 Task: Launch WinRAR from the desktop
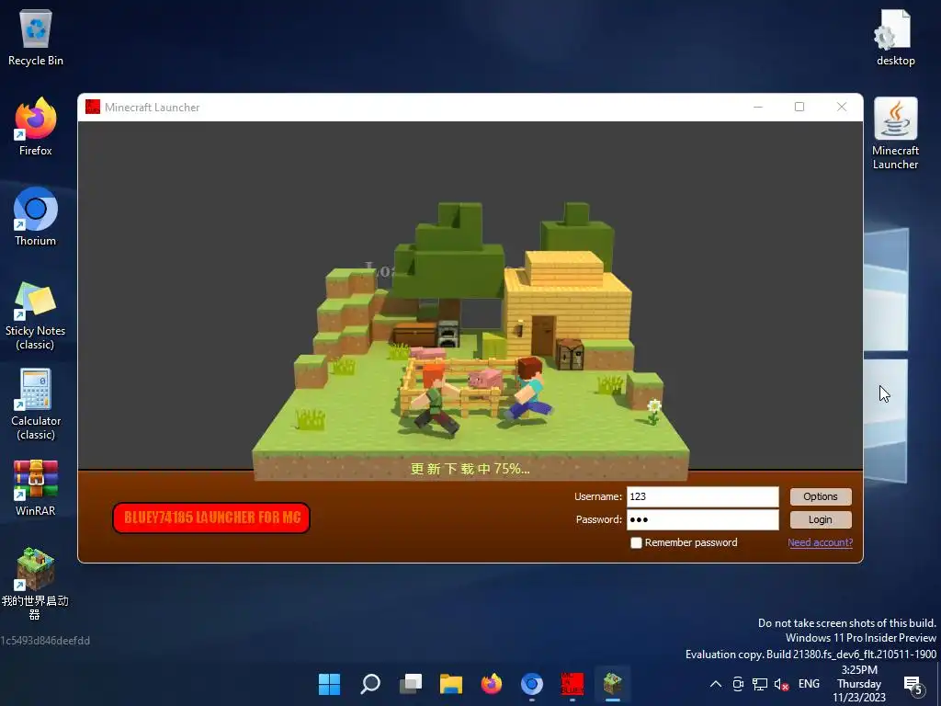[36, 487]
